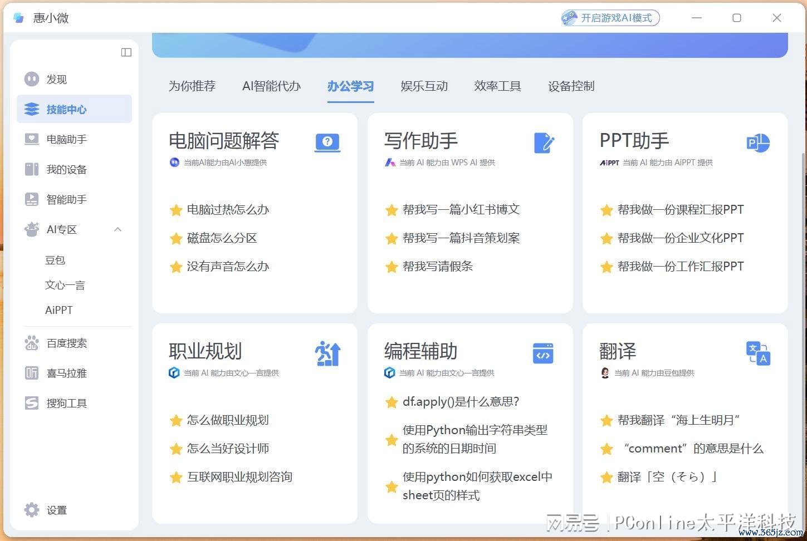Click the WPS AI provider logo
The height and width of the screenshot is (541, 807).
pos(390,163)
